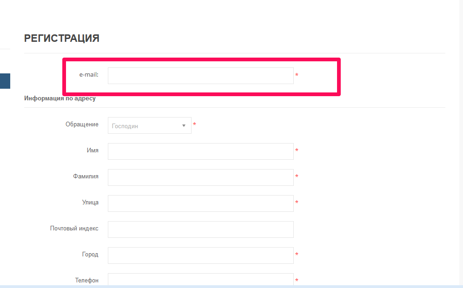The width and height of the screenshot is (463, 288).
Task: Click the РЕГИСТРАЦИЯ heading
Action: coord(62,39)
